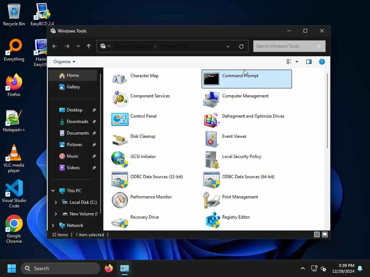Open pinned Music folder

click(x=73, y=156)
